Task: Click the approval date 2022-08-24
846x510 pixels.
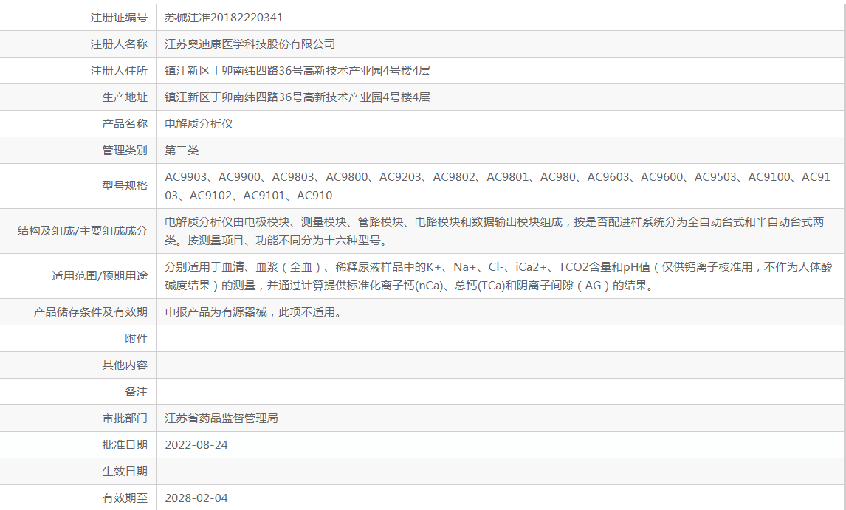Action: point(196,445)
